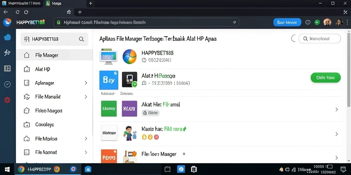Viewport: 351px width, 175px height.
Task: Click the green Lhoney app tile
Action: coord(109,109)
